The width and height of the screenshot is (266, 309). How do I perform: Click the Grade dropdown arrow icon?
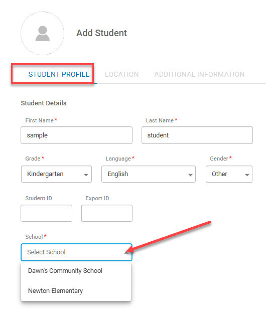[86, 175]
